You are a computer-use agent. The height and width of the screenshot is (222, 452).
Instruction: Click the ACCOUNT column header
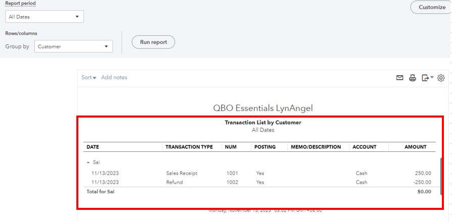click(x=365, y=147)
